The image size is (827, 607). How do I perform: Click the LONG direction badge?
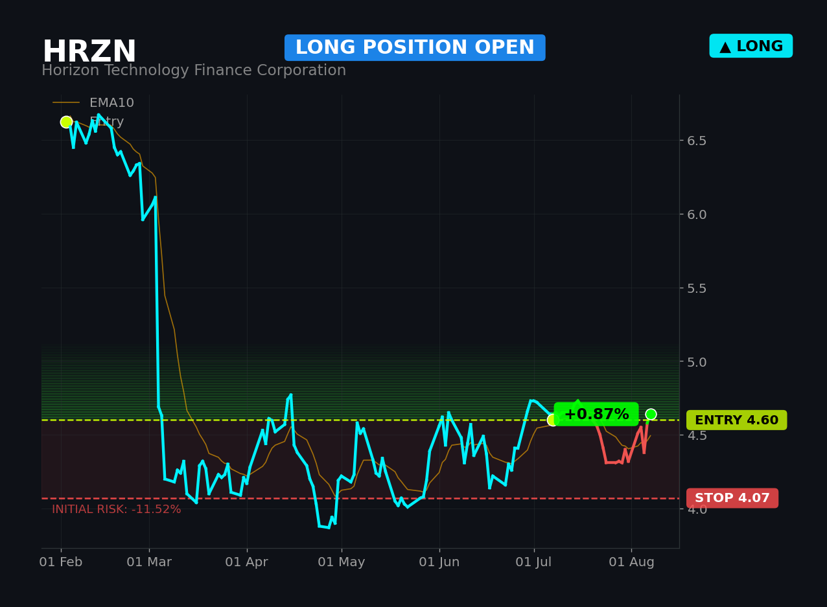click(x=751, y=46)
